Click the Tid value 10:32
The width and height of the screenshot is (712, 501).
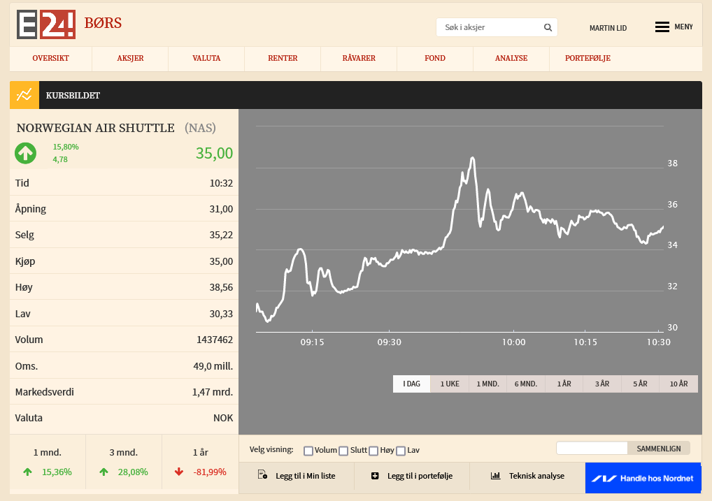click(x=221, y=183)
